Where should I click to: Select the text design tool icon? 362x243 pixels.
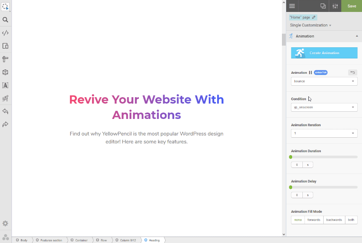pos(5,85)
